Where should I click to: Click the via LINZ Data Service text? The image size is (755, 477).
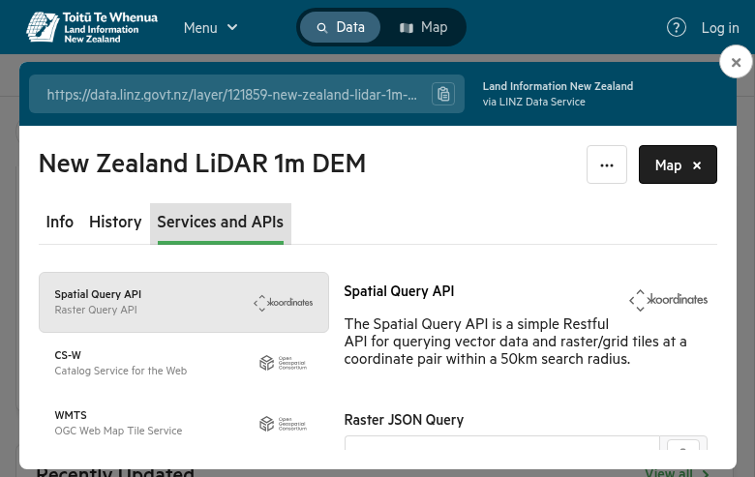point(534,102)
